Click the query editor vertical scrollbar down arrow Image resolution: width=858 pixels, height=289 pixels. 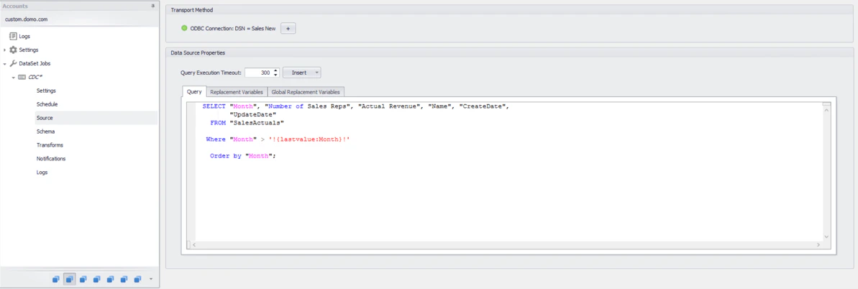click(826, 237)
